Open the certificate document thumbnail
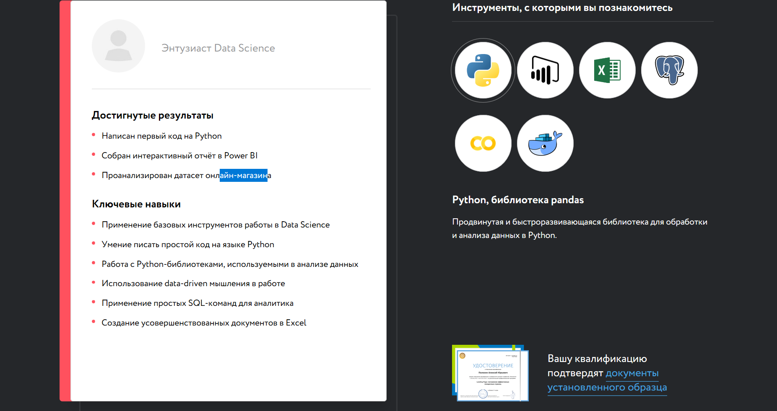 click(490, 373)
